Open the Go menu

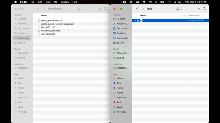[x=56, y=2]
